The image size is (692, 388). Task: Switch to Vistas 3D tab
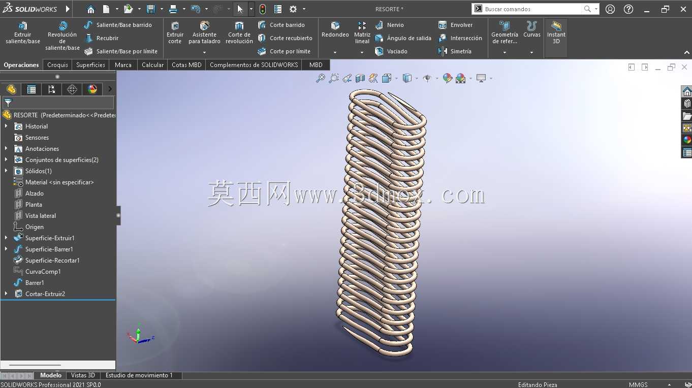tap(83, 375)
